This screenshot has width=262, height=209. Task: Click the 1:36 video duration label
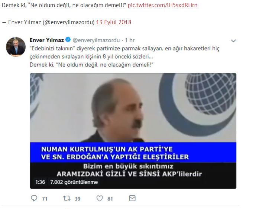tap(40, 182)
